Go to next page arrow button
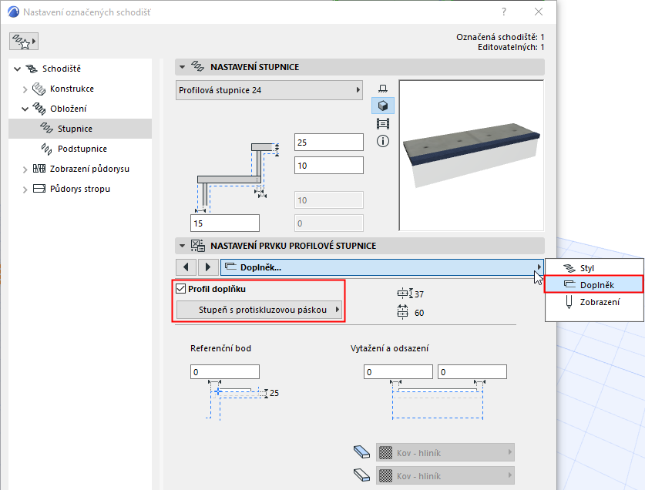This screenshot has width=645, height=490. [x=208, y=267]
